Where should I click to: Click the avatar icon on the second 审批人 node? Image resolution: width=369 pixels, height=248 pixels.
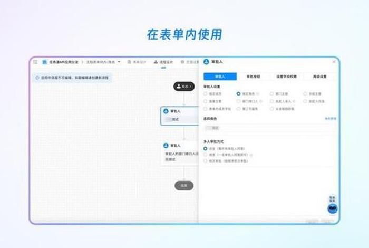point(166,146)
